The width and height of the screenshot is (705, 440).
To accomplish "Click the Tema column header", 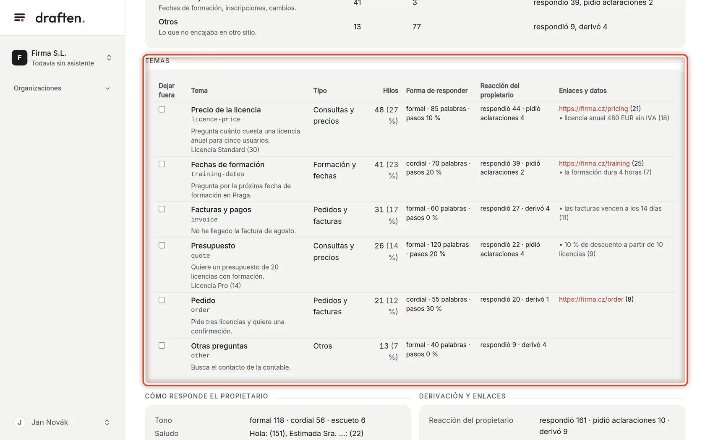I will pos(199,91).
